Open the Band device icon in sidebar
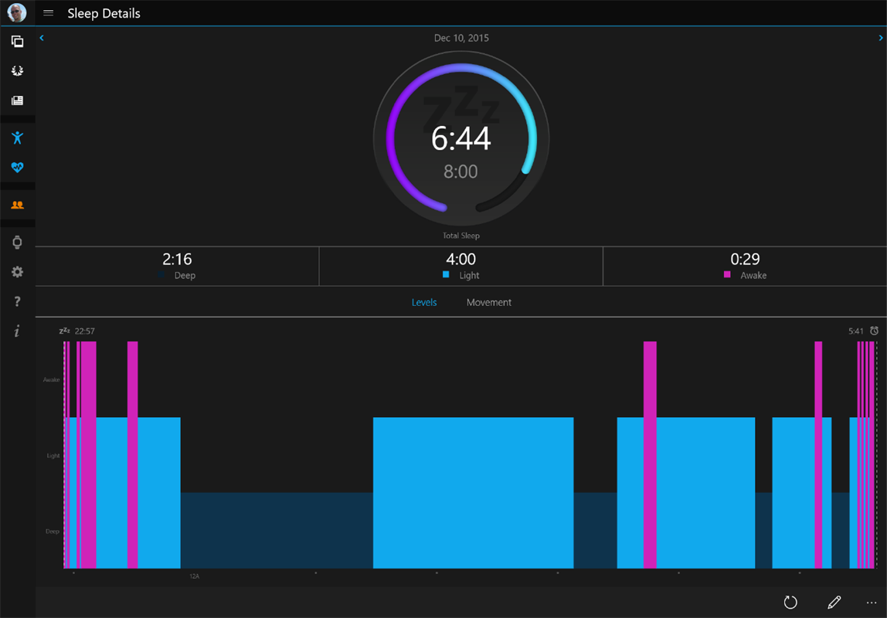 [17, 242]
